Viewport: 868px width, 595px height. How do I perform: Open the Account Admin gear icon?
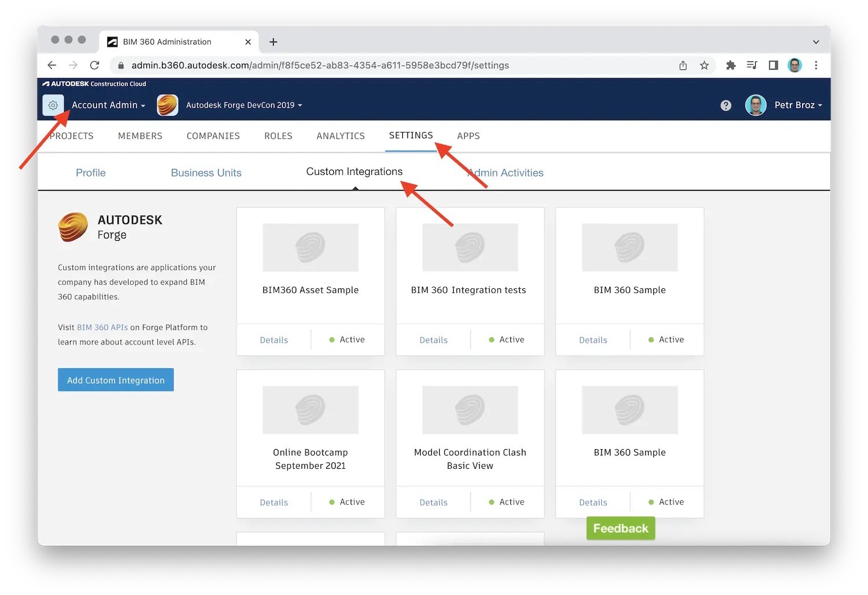pos(53,105)
